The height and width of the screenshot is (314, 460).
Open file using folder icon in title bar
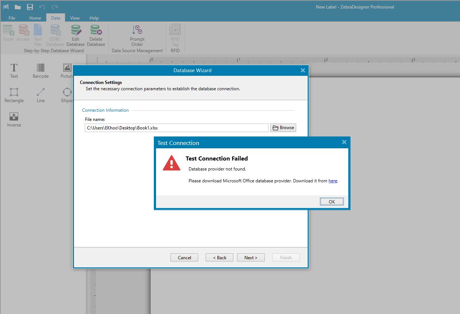tap(18, 7)
